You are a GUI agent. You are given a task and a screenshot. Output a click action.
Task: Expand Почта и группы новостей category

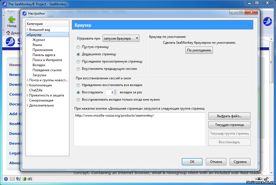(x=27, y=80)
